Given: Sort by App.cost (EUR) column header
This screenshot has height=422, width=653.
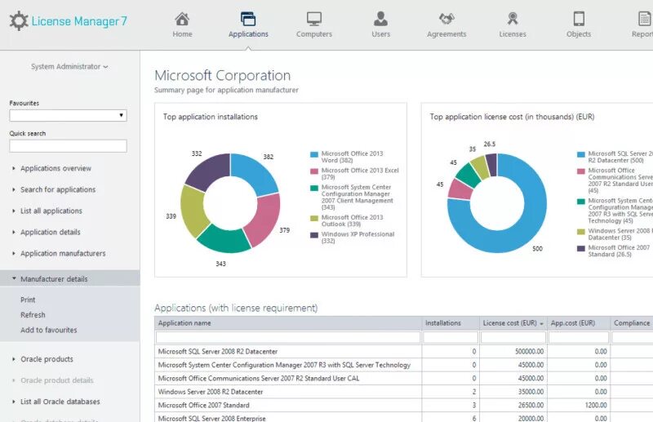Looking at the screenshot, I should coord(579,323).
